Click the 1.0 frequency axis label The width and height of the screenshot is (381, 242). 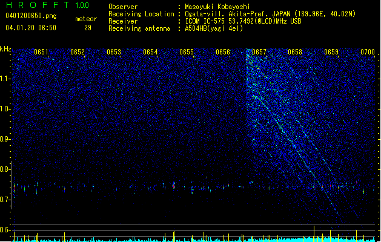click(5, 109)
